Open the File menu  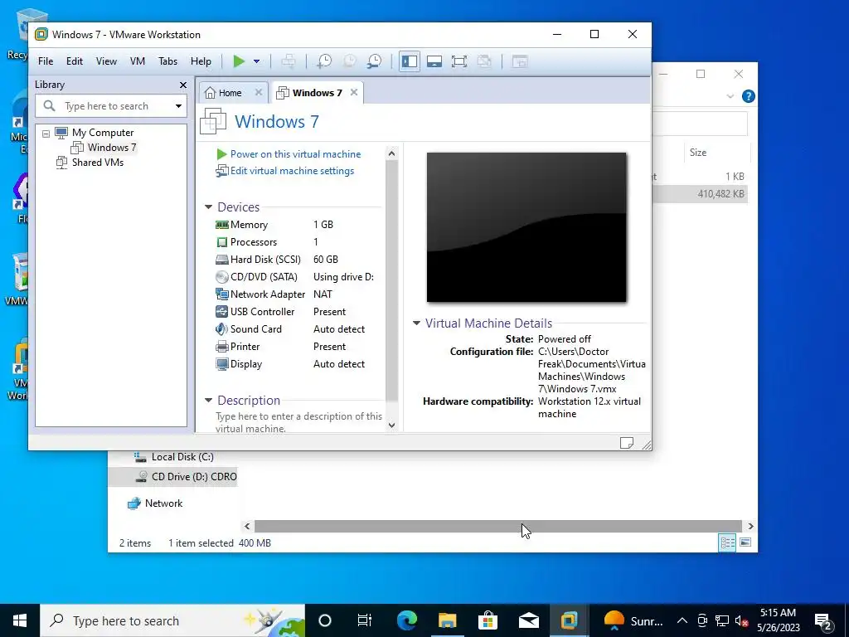click(x=46, y=61)
